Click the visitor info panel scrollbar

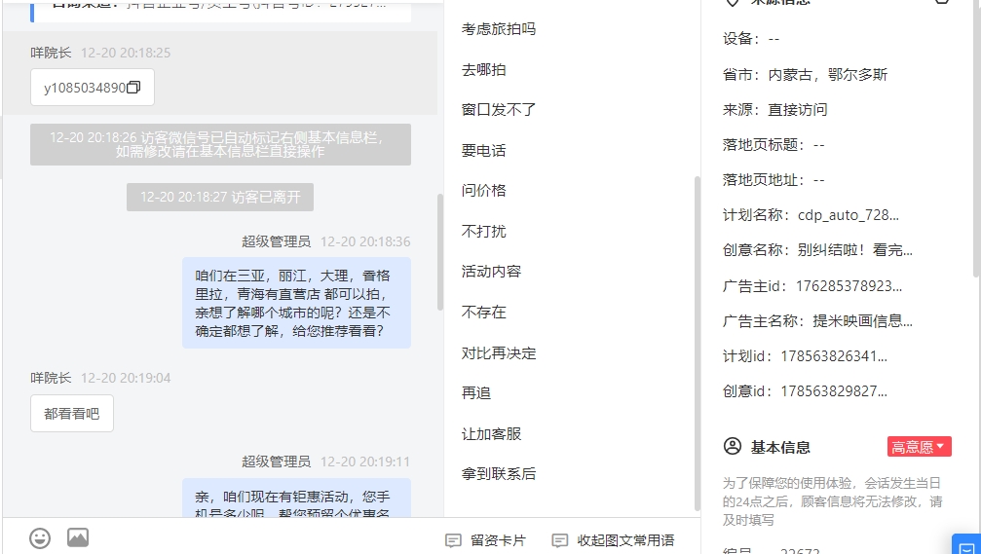pyautogui.click(x=977, y=137)
